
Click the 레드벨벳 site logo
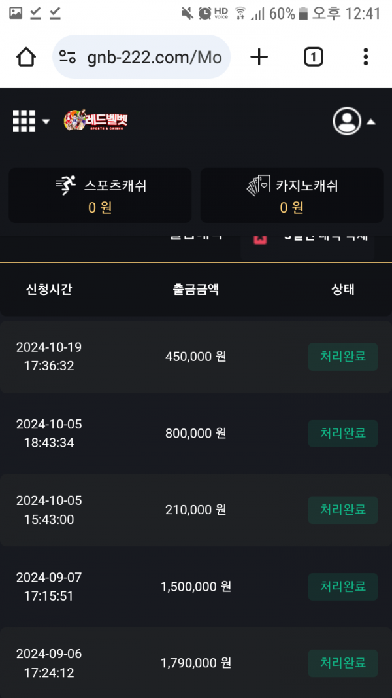click(x=96, y=121)
